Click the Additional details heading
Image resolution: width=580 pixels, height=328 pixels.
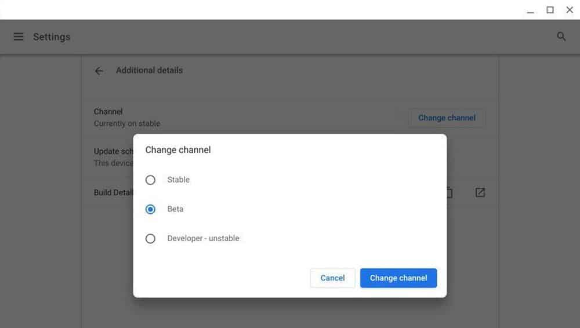point(149,70)
